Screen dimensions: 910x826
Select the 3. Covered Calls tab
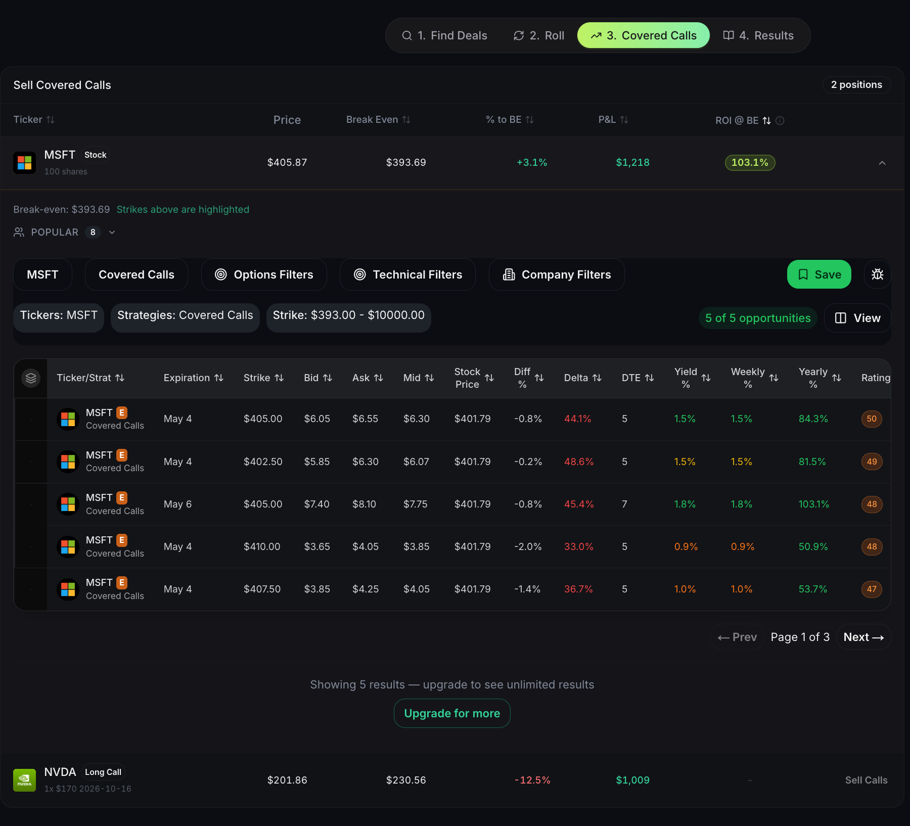[x=644, y=35]
